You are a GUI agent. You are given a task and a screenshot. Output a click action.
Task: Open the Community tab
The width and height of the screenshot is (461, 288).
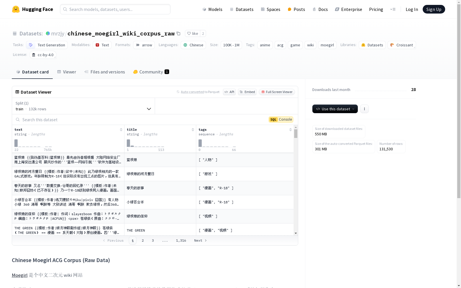pyautogui.click(x=151, y=72)
